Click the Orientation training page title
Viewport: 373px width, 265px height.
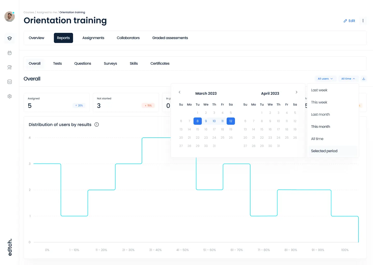pyautogui.click(x=65, y=20)
